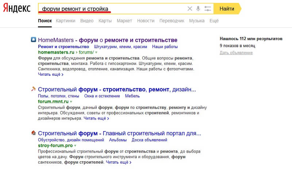This screenshot has width=292, height=169.
Task: Open the Переводчик tab
Action: point(172,21)
